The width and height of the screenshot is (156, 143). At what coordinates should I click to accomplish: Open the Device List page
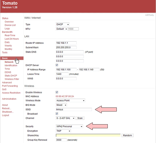click(x=10, y=25)
